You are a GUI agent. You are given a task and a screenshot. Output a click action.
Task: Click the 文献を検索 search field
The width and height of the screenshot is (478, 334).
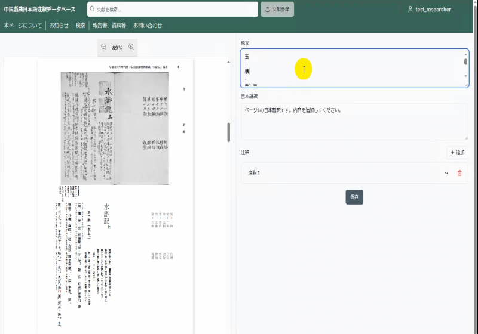coord(173,10)
